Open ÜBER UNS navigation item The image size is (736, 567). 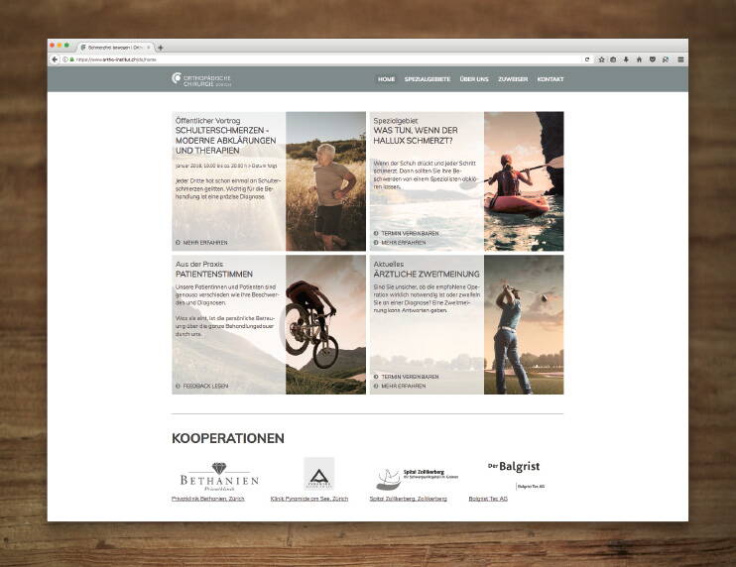474,79
